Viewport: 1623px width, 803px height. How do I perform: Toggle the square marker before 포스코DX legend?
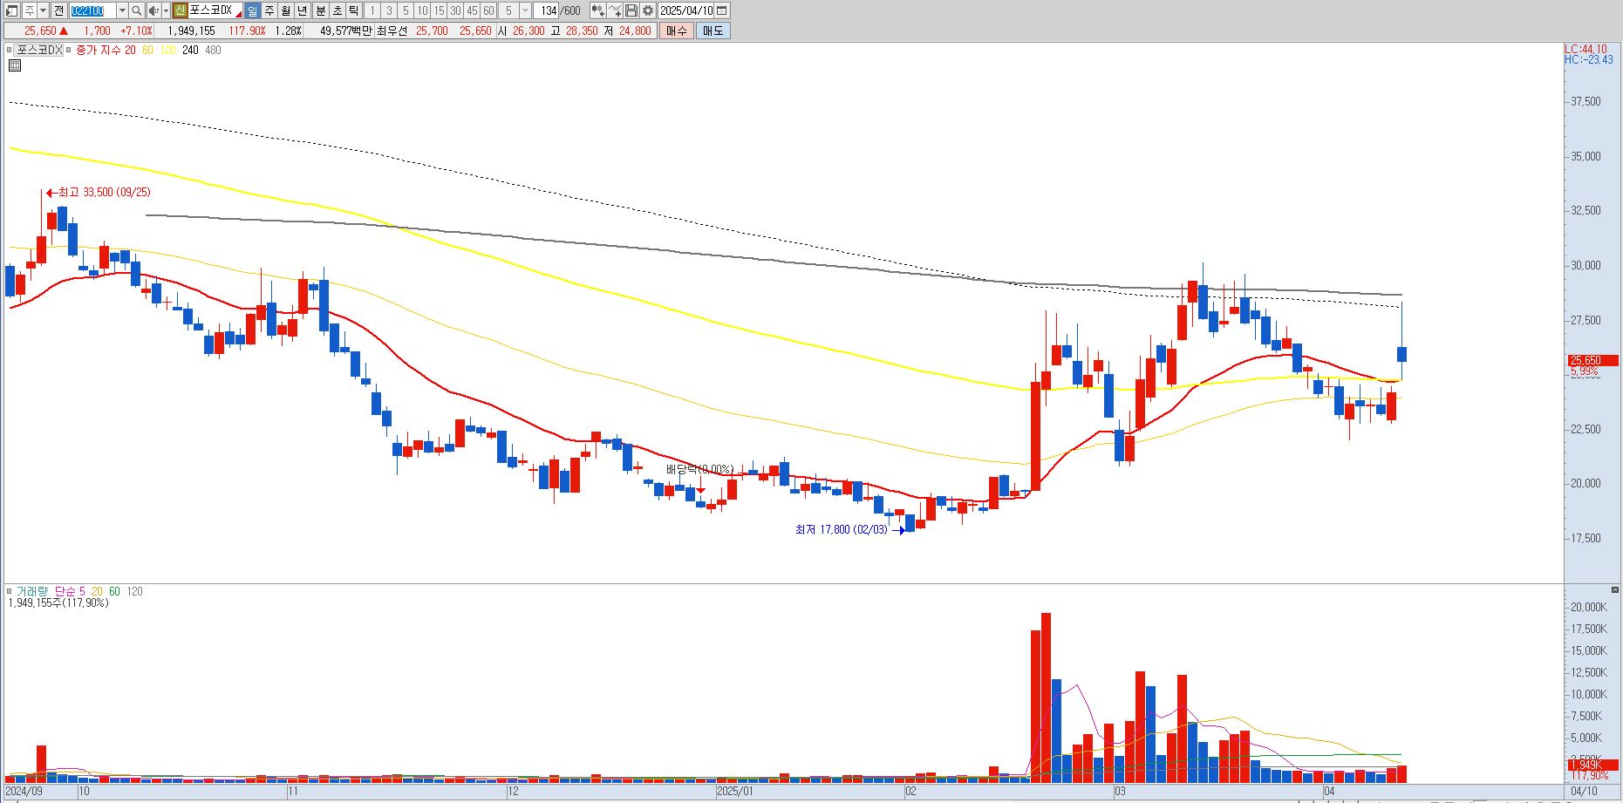tap(10, 51)
